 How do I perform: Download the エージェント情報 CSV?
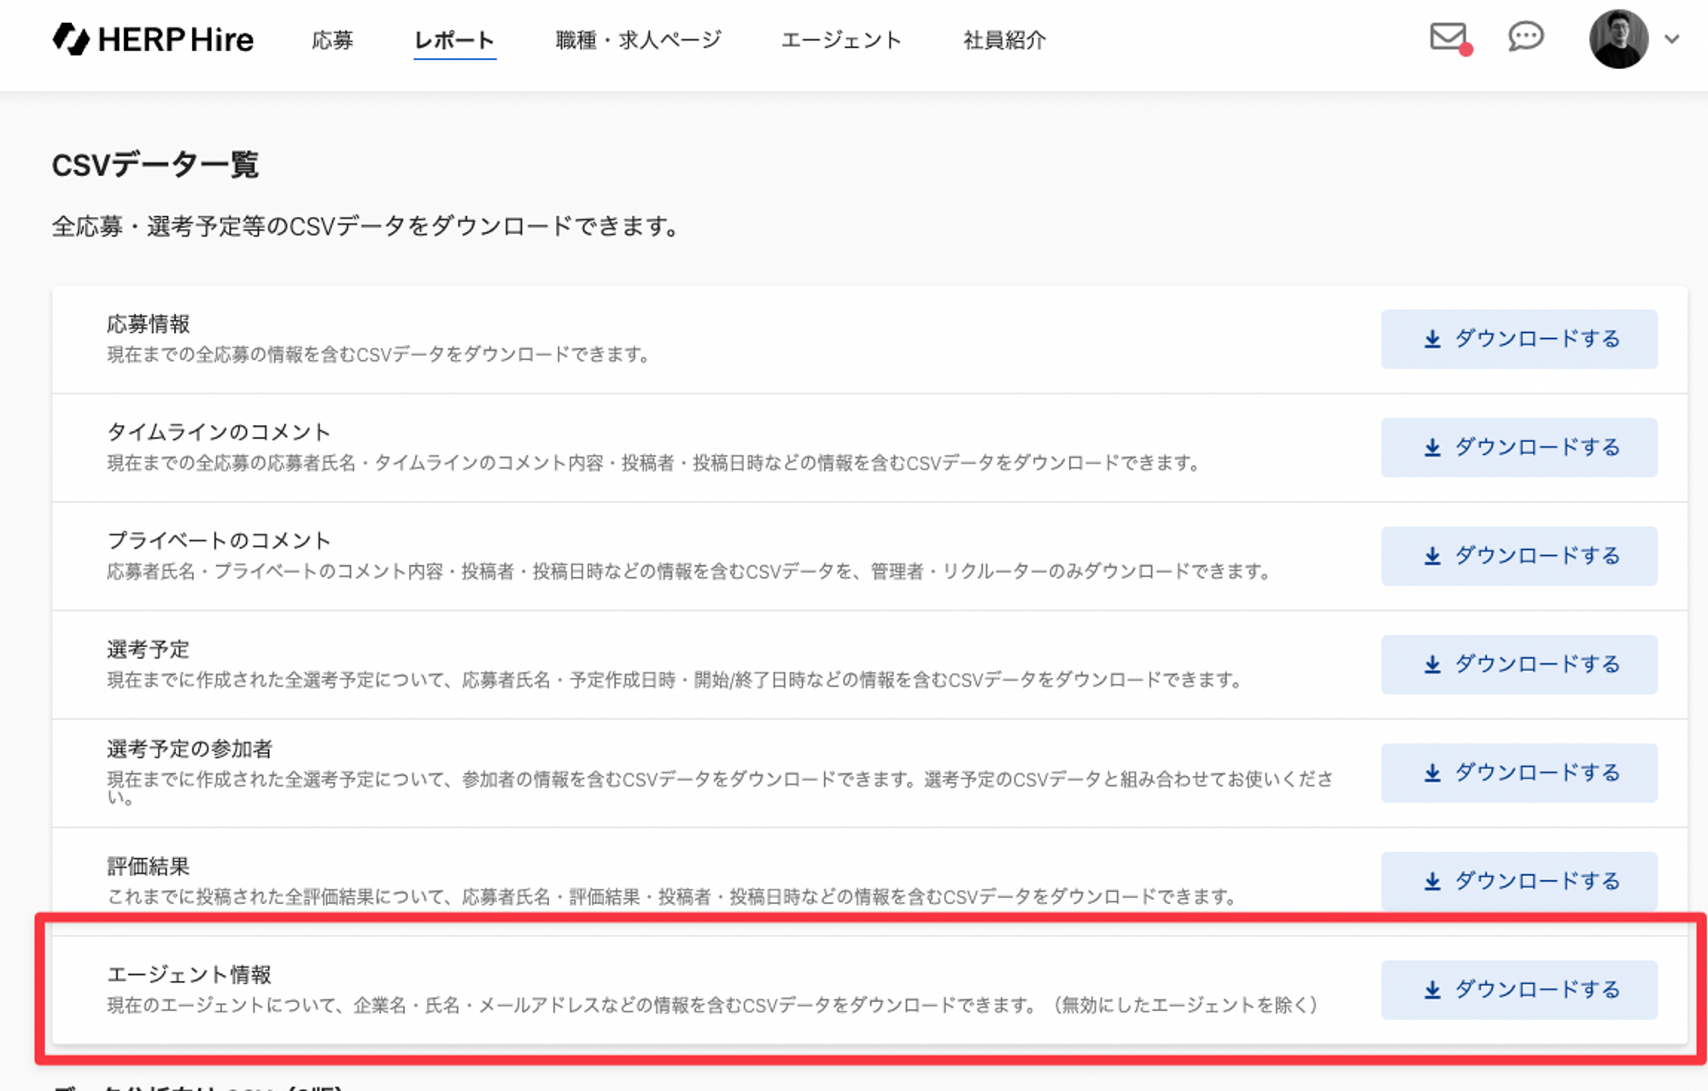[x=1519, y=989]
